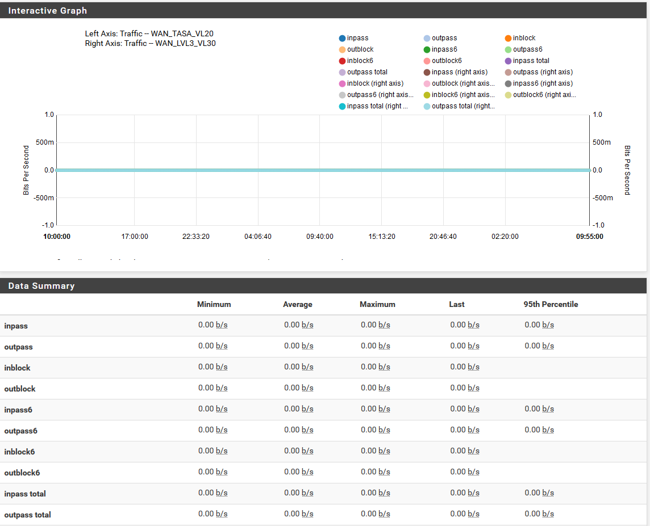The image size is (650, 526).
Task: Click the outpass (right axis) legend entry
Action: coord(542,72)
